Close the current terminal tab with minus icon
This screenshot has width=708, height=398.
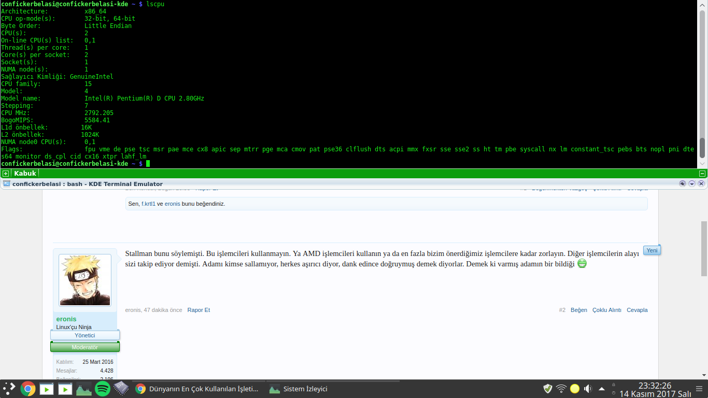[x=702, y=174]
